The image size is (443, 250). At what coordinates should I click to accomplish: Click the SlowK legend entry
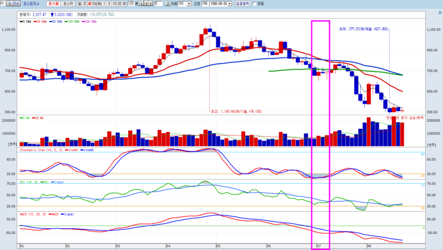click(x=72, y=150)
